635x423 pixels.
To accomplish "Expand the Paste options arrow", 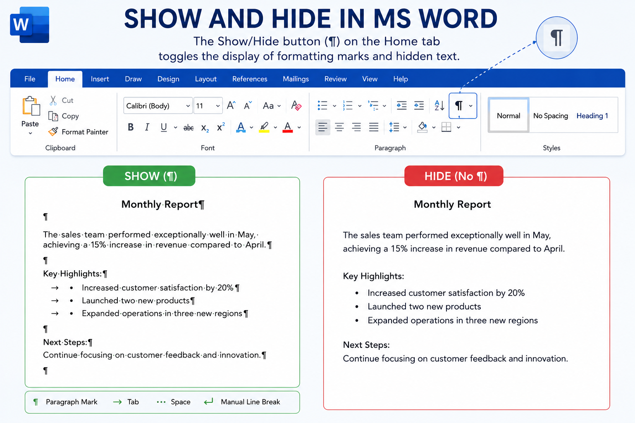I will [x=30, y=133].
